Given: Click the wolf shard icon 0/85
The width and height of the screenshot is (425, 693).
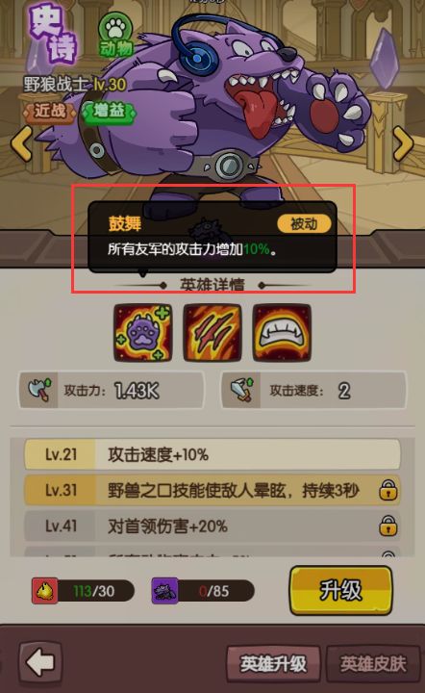Looking at the screenshot, I should pos(165,591).
